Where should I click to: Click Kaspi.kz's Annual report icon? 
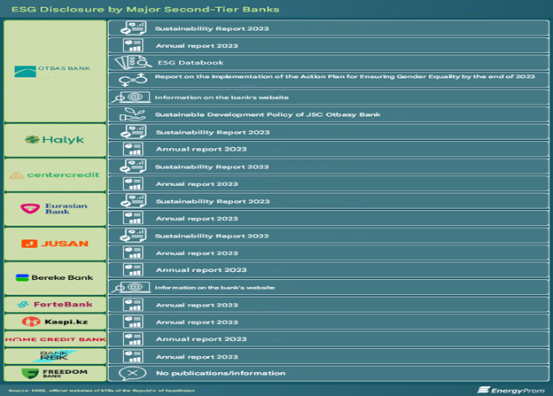click(x=133, y=322)
